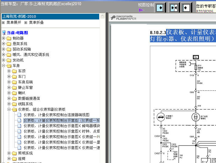Click the folder icon next to 车顶

click(14, 71)
